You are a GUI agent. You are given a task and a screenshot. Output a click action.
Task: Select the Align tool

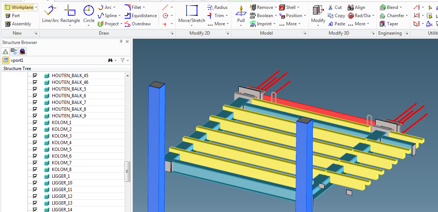point(356,7)
